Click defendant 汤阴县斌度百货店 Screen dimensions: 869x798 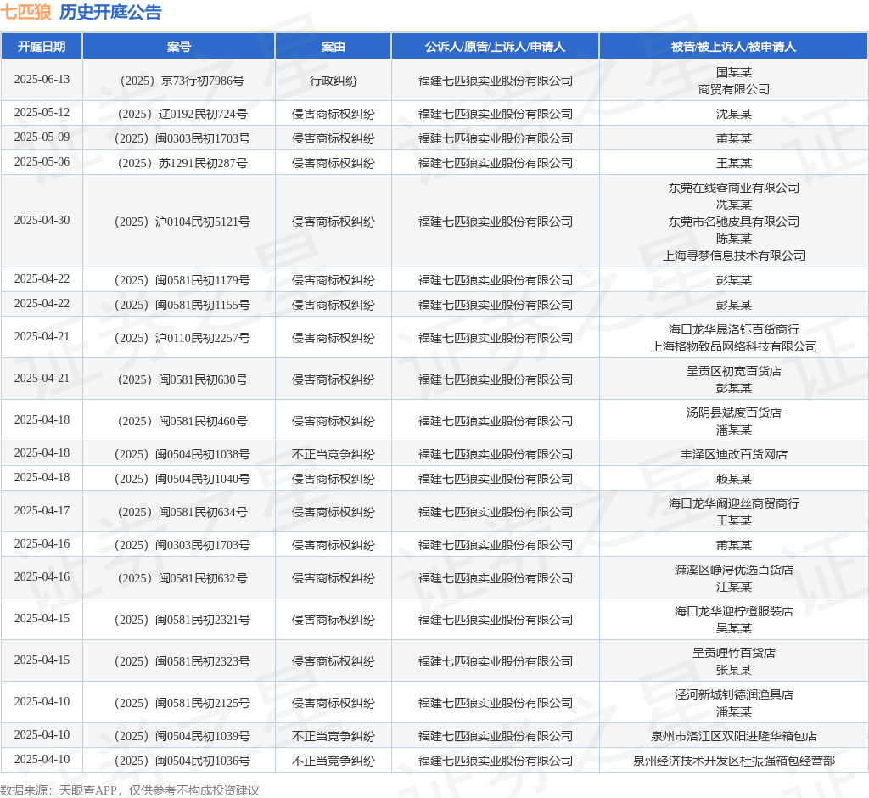tap(734, 413)
